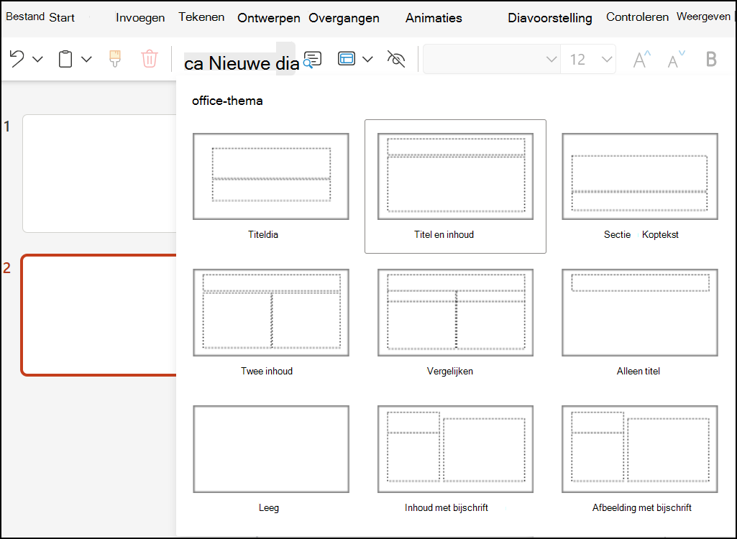Click the Increase font size icon
The height and width of the screenshot is (539, 737).
(x=642, y=59)
